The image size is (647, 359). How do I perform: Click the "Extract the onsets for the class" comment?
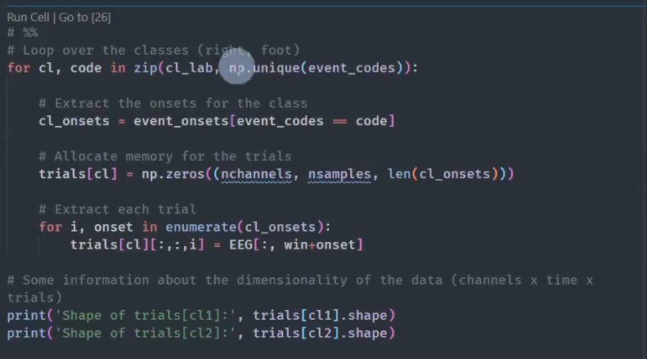click(180, 103)
